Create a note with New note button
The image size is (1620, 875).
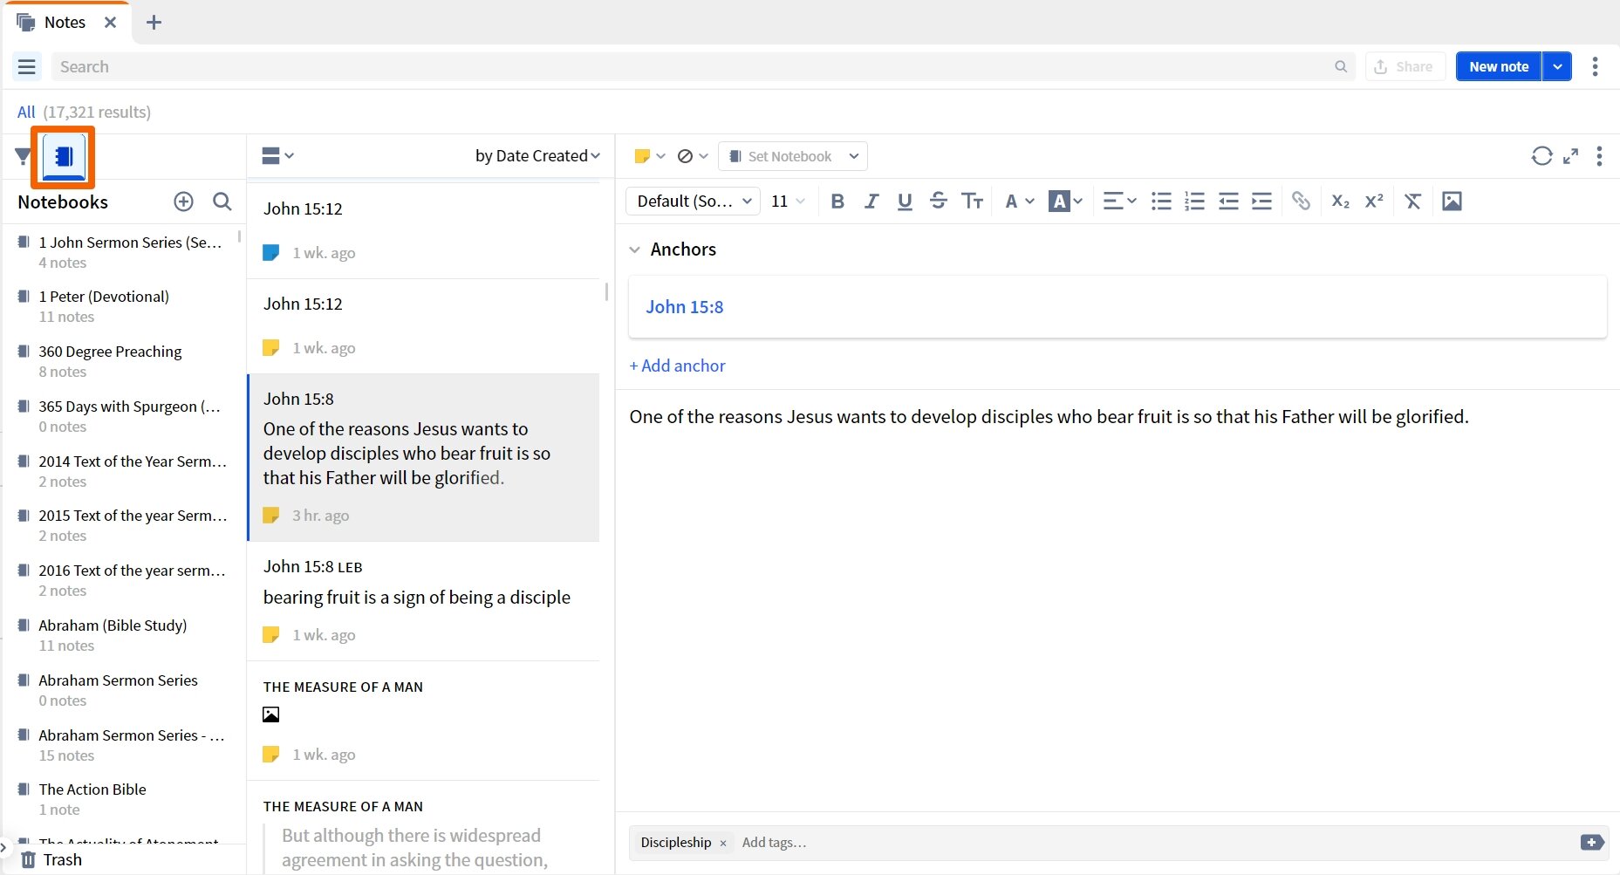click(1498, 66)
